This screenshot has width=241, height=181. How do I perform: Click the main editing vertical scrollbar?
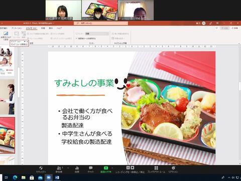point(239,86)
